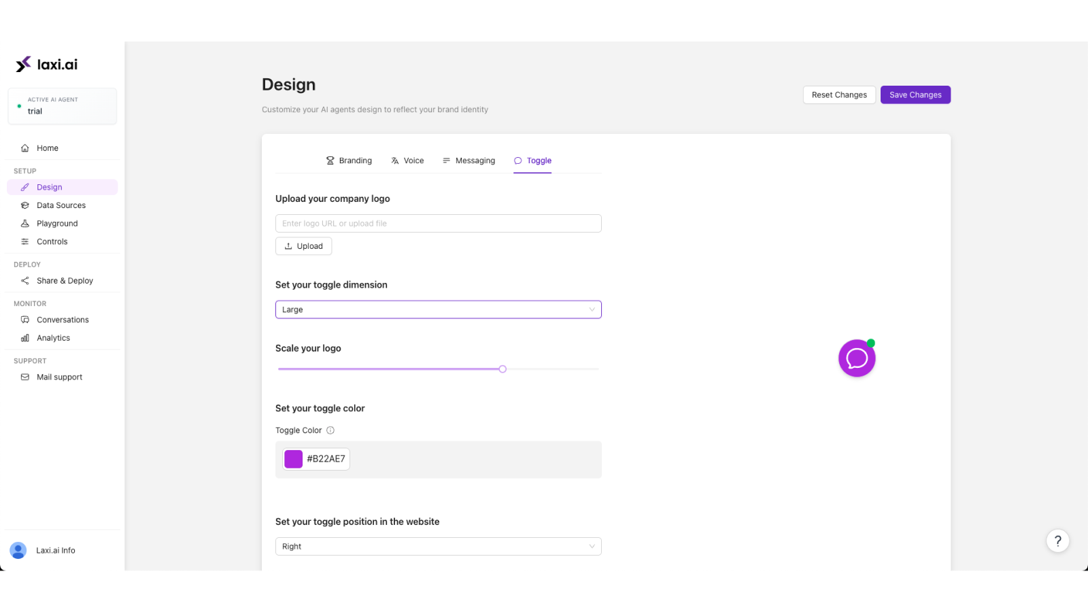Open the help question mark button
The image size is (1088, 612).
pos(1057,541)
